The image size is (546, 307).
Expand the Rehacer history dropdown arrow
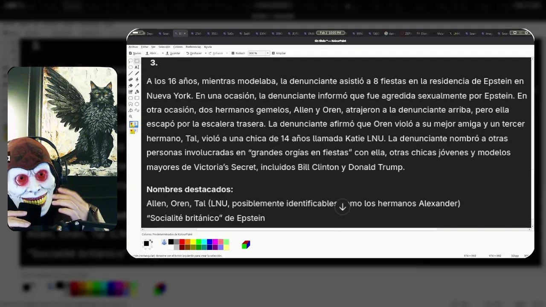pos(227,53)
